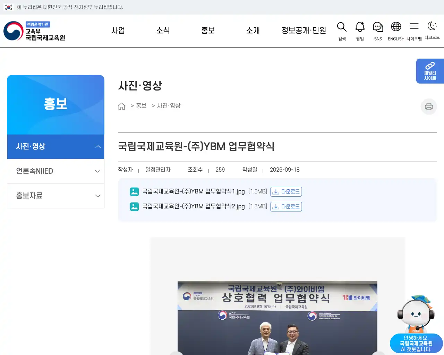
Task: Click image file icon for 업무협약식1.jpg
Action: [134, 192]
